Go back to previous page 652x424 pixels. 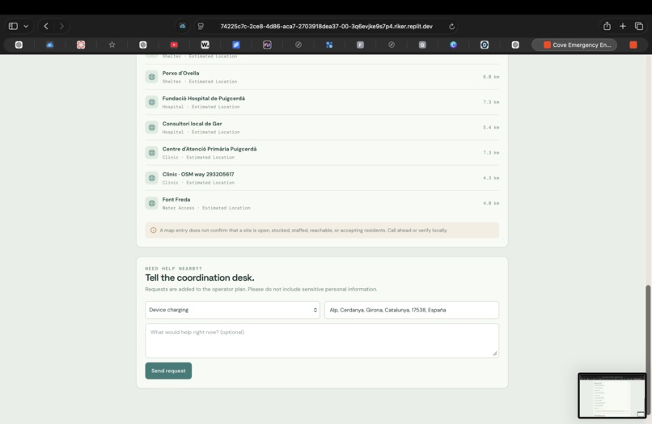pos(46,26)
